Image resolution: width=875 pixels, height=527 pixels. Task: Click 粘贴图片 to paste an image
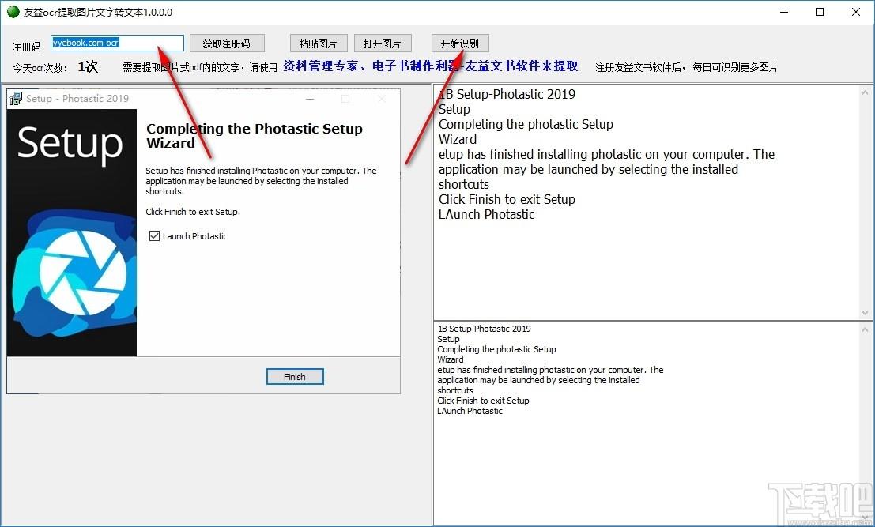(x=318, y=43)
